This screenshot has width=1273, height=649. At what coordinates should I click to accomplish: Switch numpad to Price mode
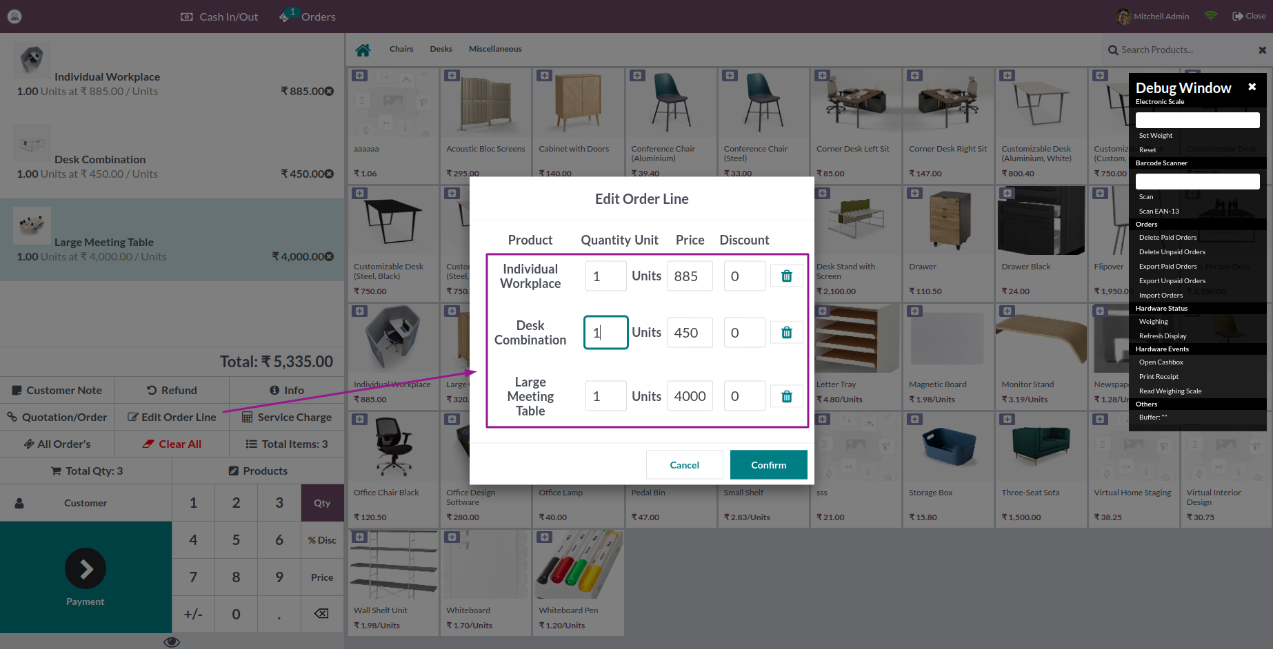pos(322,577)
